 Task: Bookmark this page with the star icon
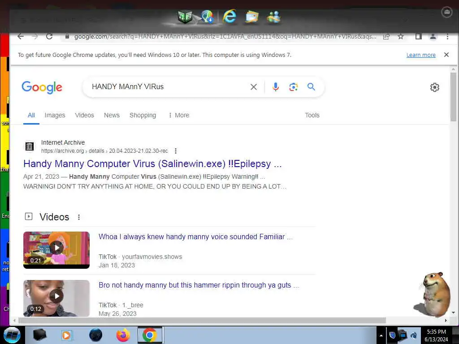click(401, 37)
